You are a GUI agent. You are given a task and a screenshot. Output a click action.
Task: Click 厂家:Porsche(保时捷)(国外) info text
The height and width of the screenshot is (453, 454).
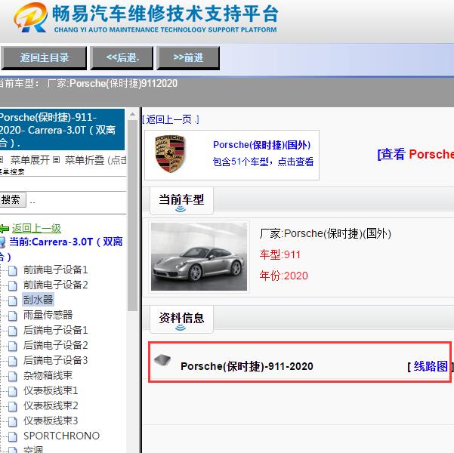click(326, 233)
